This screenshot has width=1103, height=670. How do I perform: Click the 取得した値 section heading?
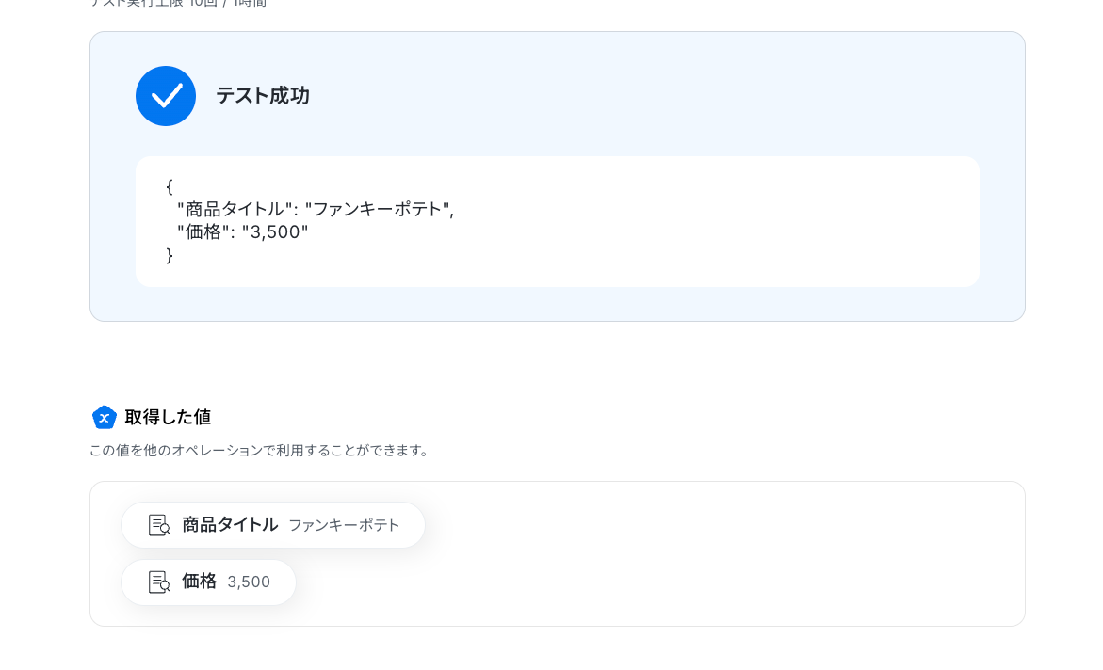(168, 417)
